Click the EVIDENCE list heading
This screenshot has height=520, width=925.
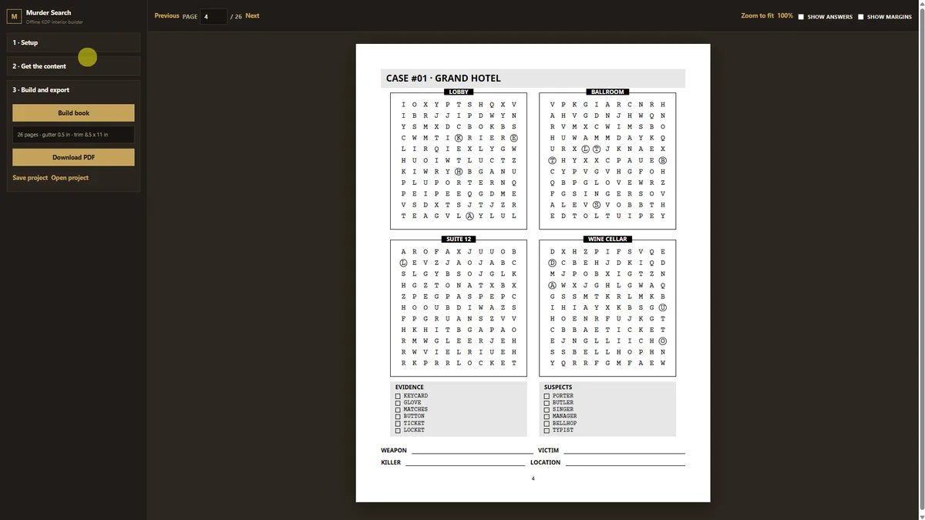click(409, 387)
